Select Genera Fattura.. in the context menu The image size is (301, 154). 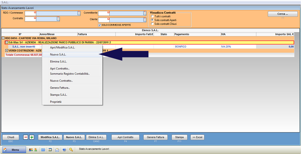tap(60, 88)
